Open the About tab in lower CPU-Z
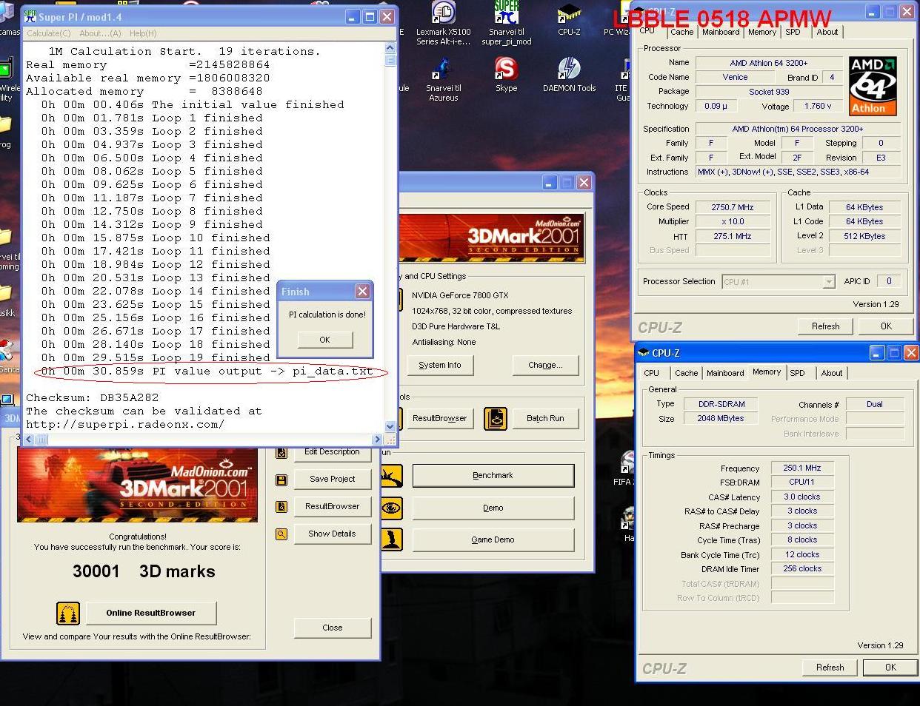 tap(831, 373)
